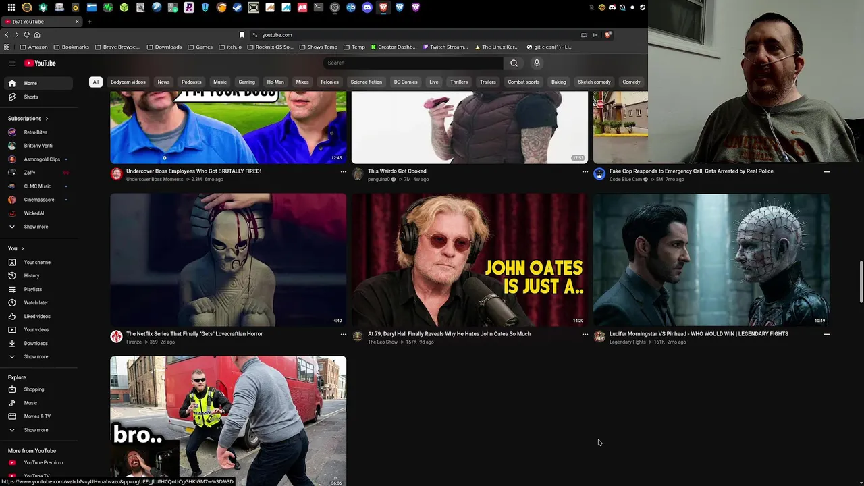
Task: Open the Twitch Stream bookmark
Action: (446, 47)
